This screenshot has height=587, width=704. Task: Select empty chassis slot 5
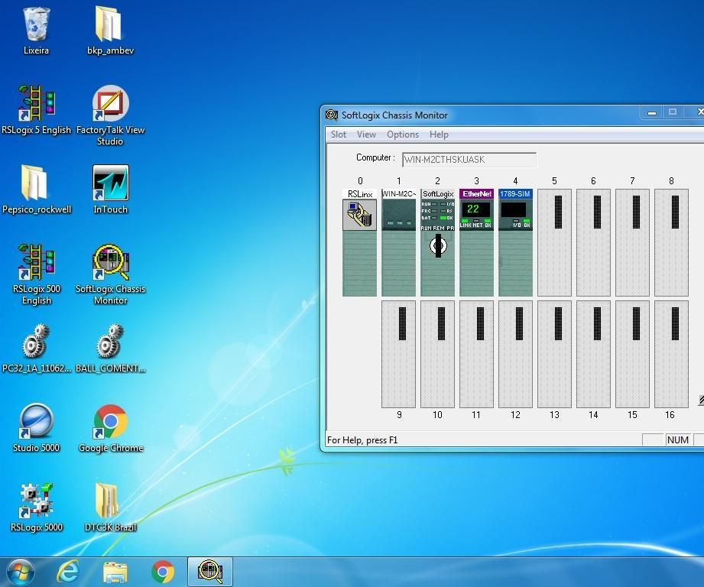click(x=554, y=242)
